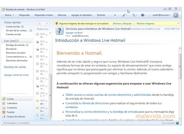Viewport: 184px width, 134px height.
Task: Expand the toolbar overflow chevron (»)
Action: pos(115,15)
